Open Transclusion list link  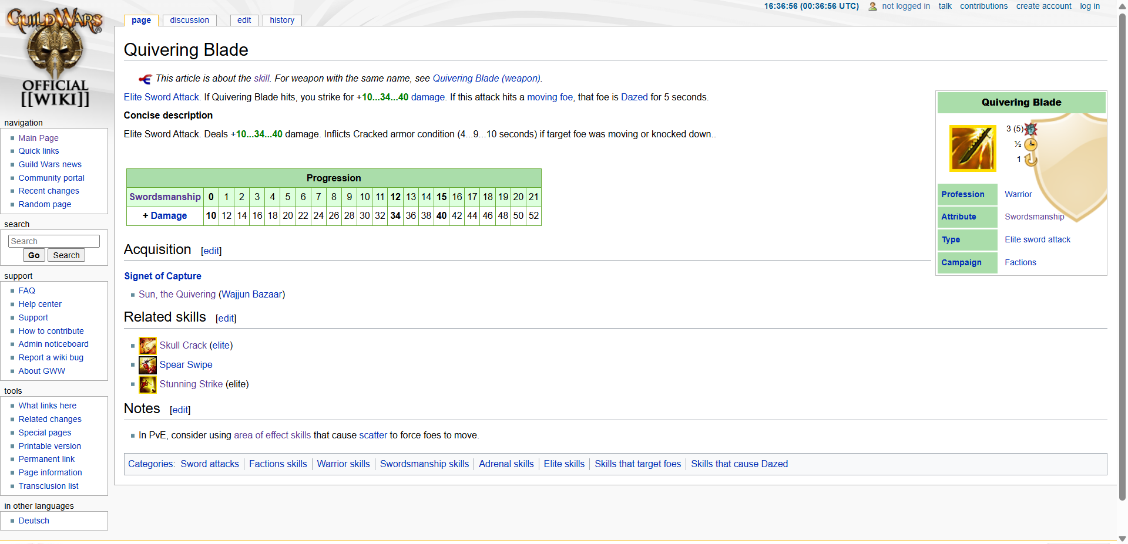48,486
